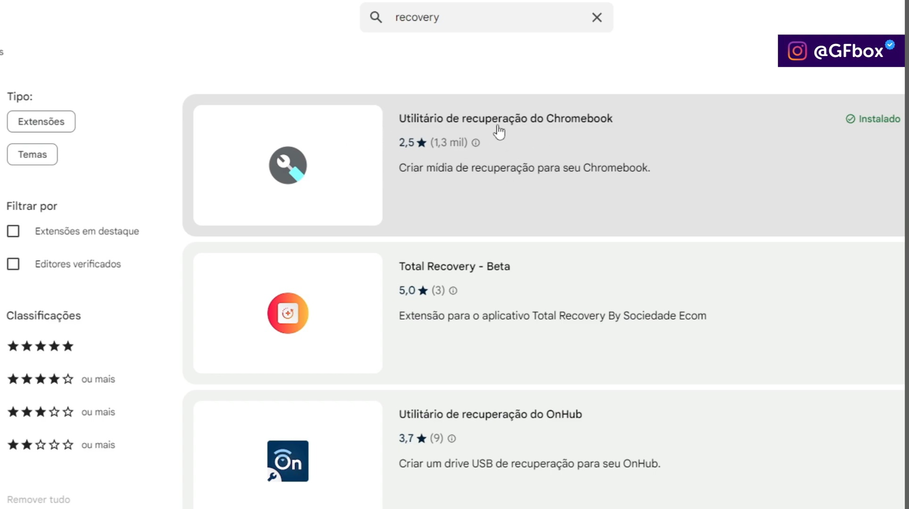Select the OnHub recovery utility icon
Screen dimensions: 909x509
(x=287, y=461)
